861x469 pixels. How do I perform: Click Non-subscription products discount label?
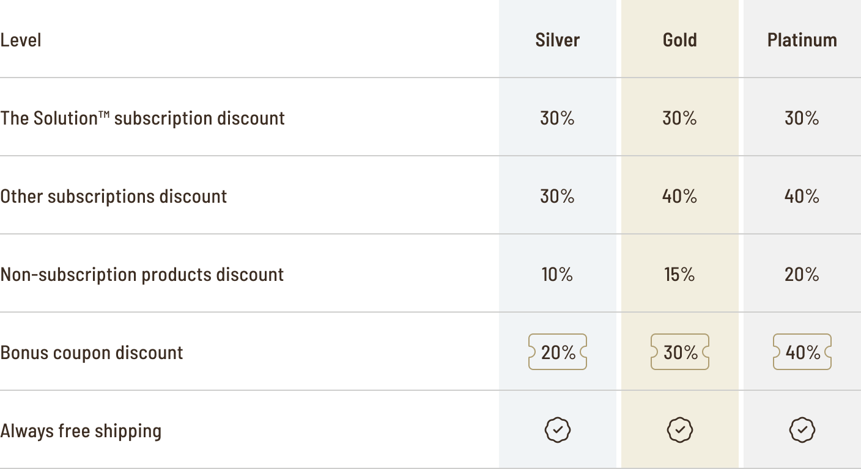tap(142, 274)
